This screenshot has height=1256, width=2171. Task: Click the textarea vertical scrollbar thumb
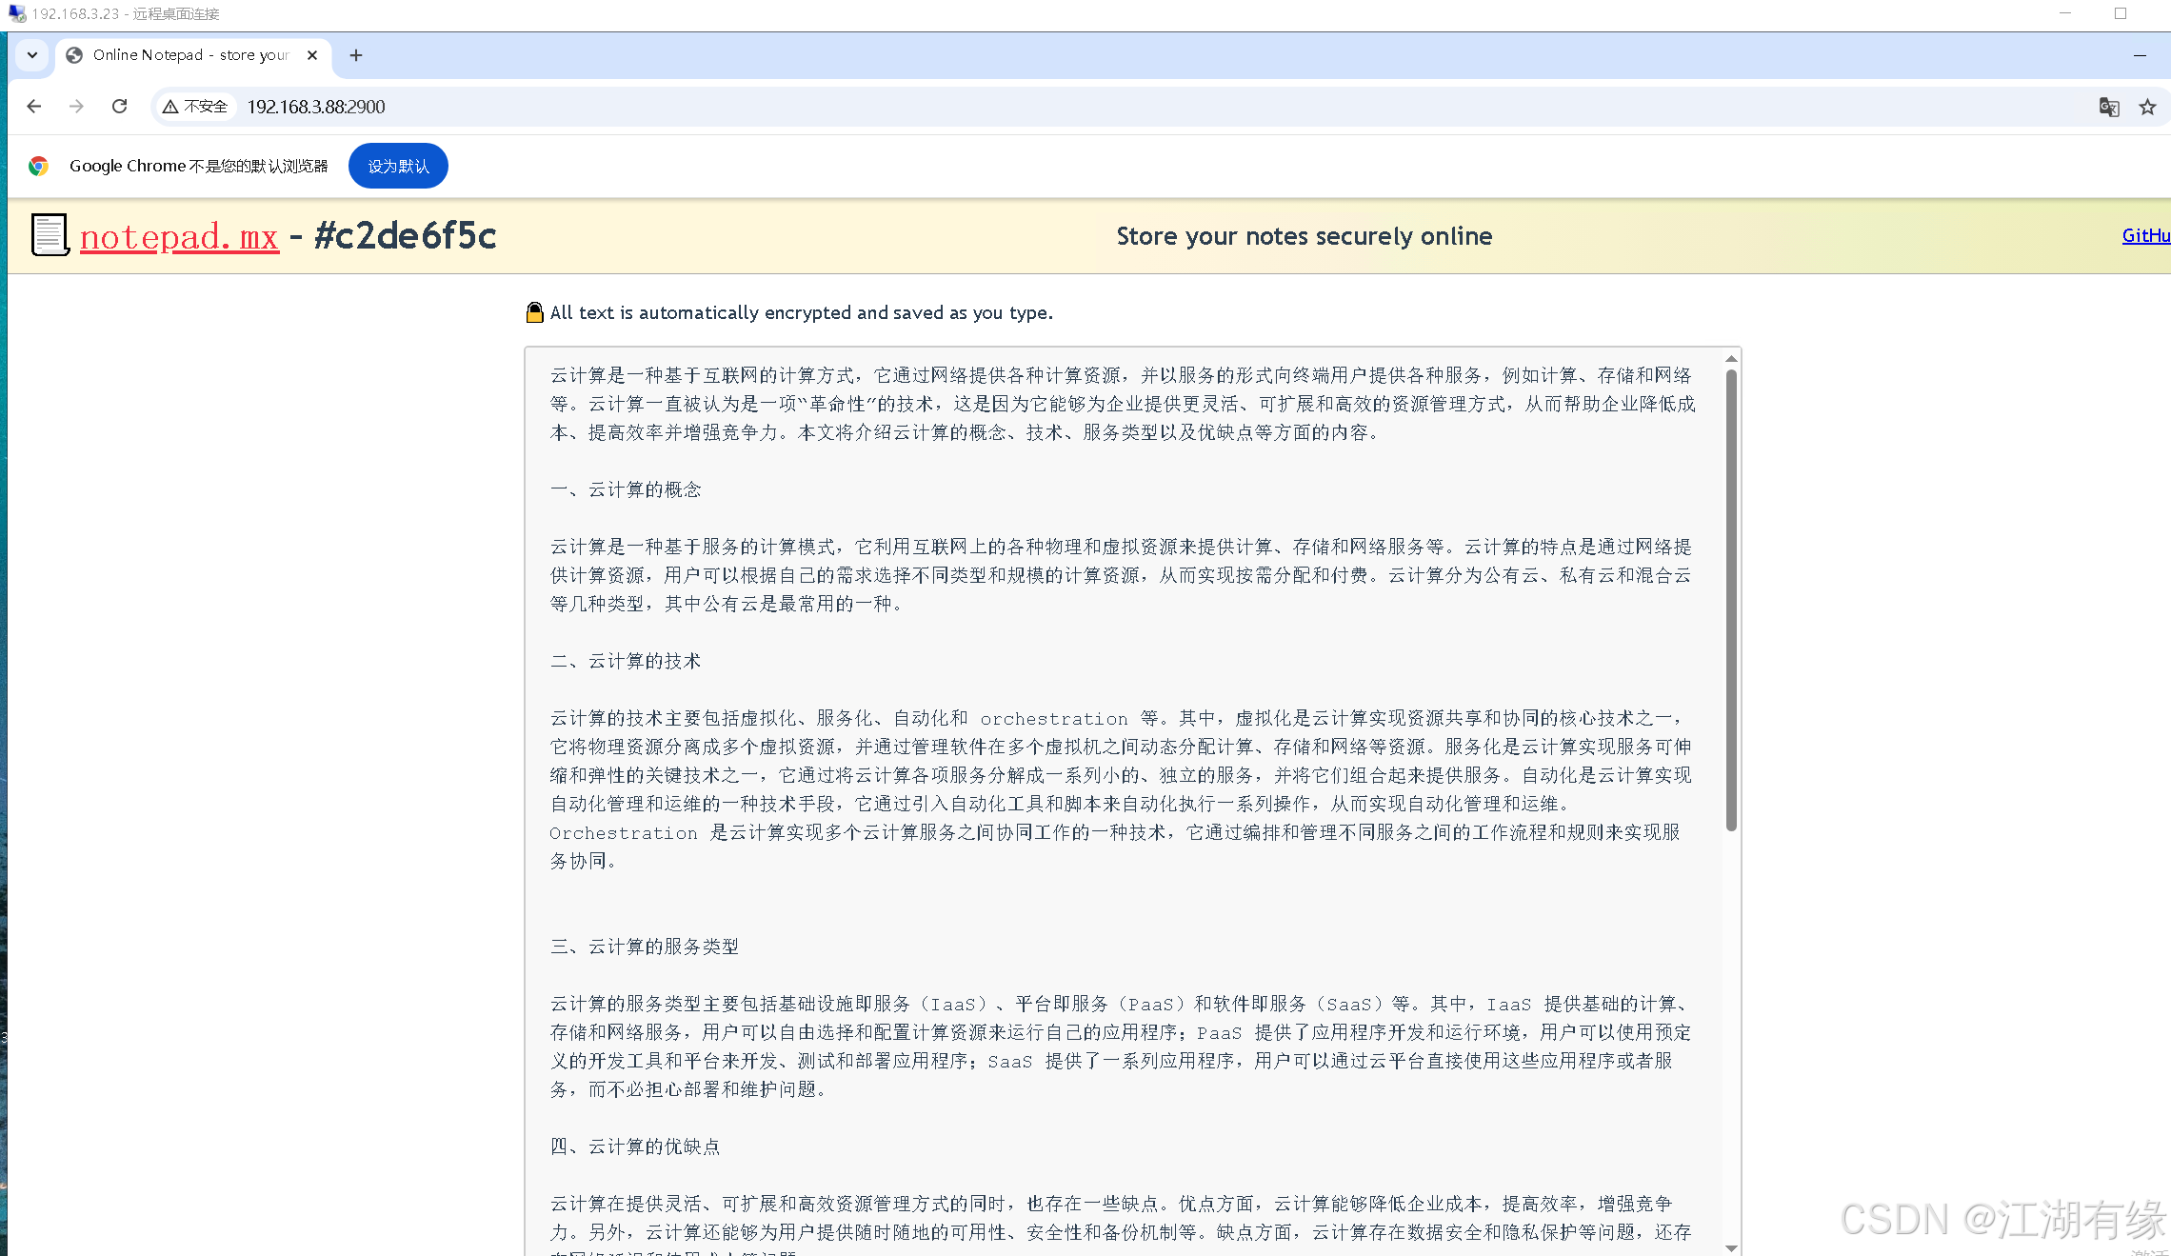1731,600
